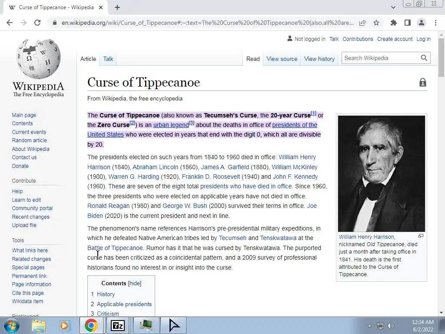Open the Ronald Reagan link

pos(108,206)
